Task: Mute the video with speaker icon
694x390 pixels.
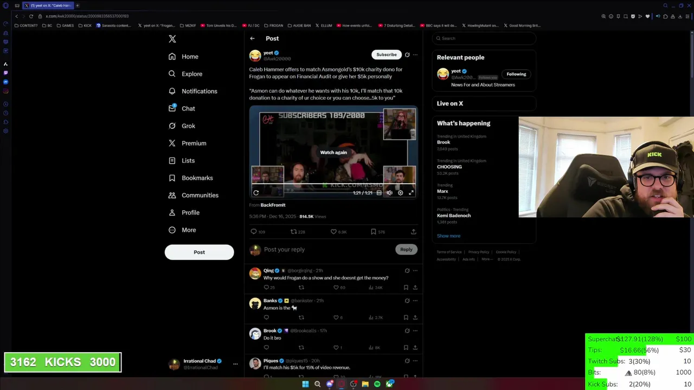Action: tap(389, 193)
